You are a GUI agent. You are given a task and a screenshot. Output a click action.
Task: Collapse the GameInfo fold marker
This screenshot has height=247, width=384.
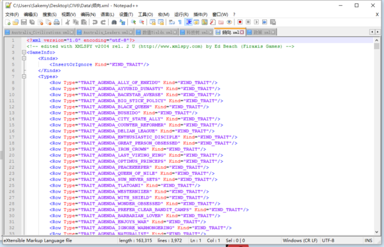[x=24, y=52]
